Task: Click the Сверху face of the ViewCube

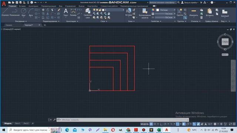Action: [225, 42]
